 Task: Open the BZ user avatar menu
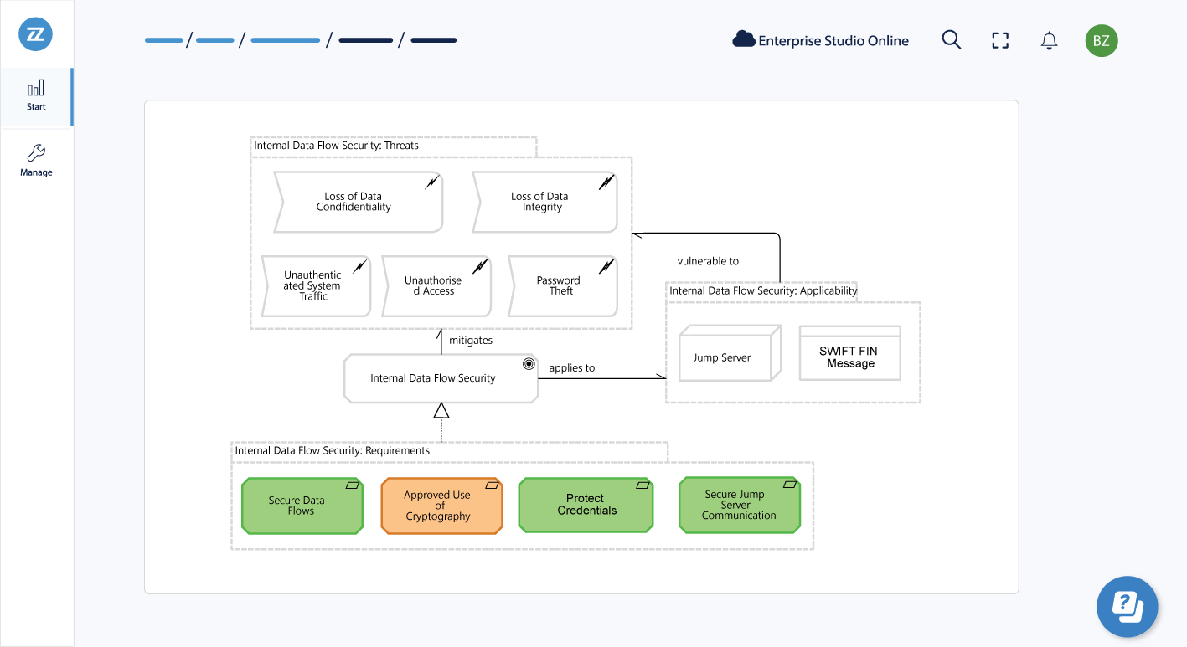1101,40
